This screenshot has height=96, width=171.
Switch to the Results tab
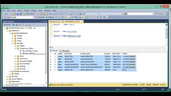point(53,51)
